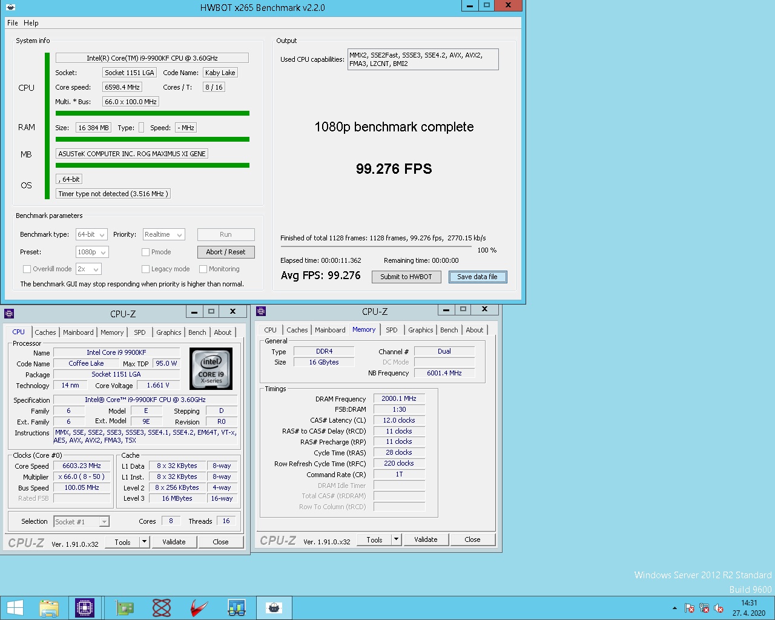Open SPD tab in right CPU-Z
The width and height of the screenshot is (775, 620).
(392, 330)
